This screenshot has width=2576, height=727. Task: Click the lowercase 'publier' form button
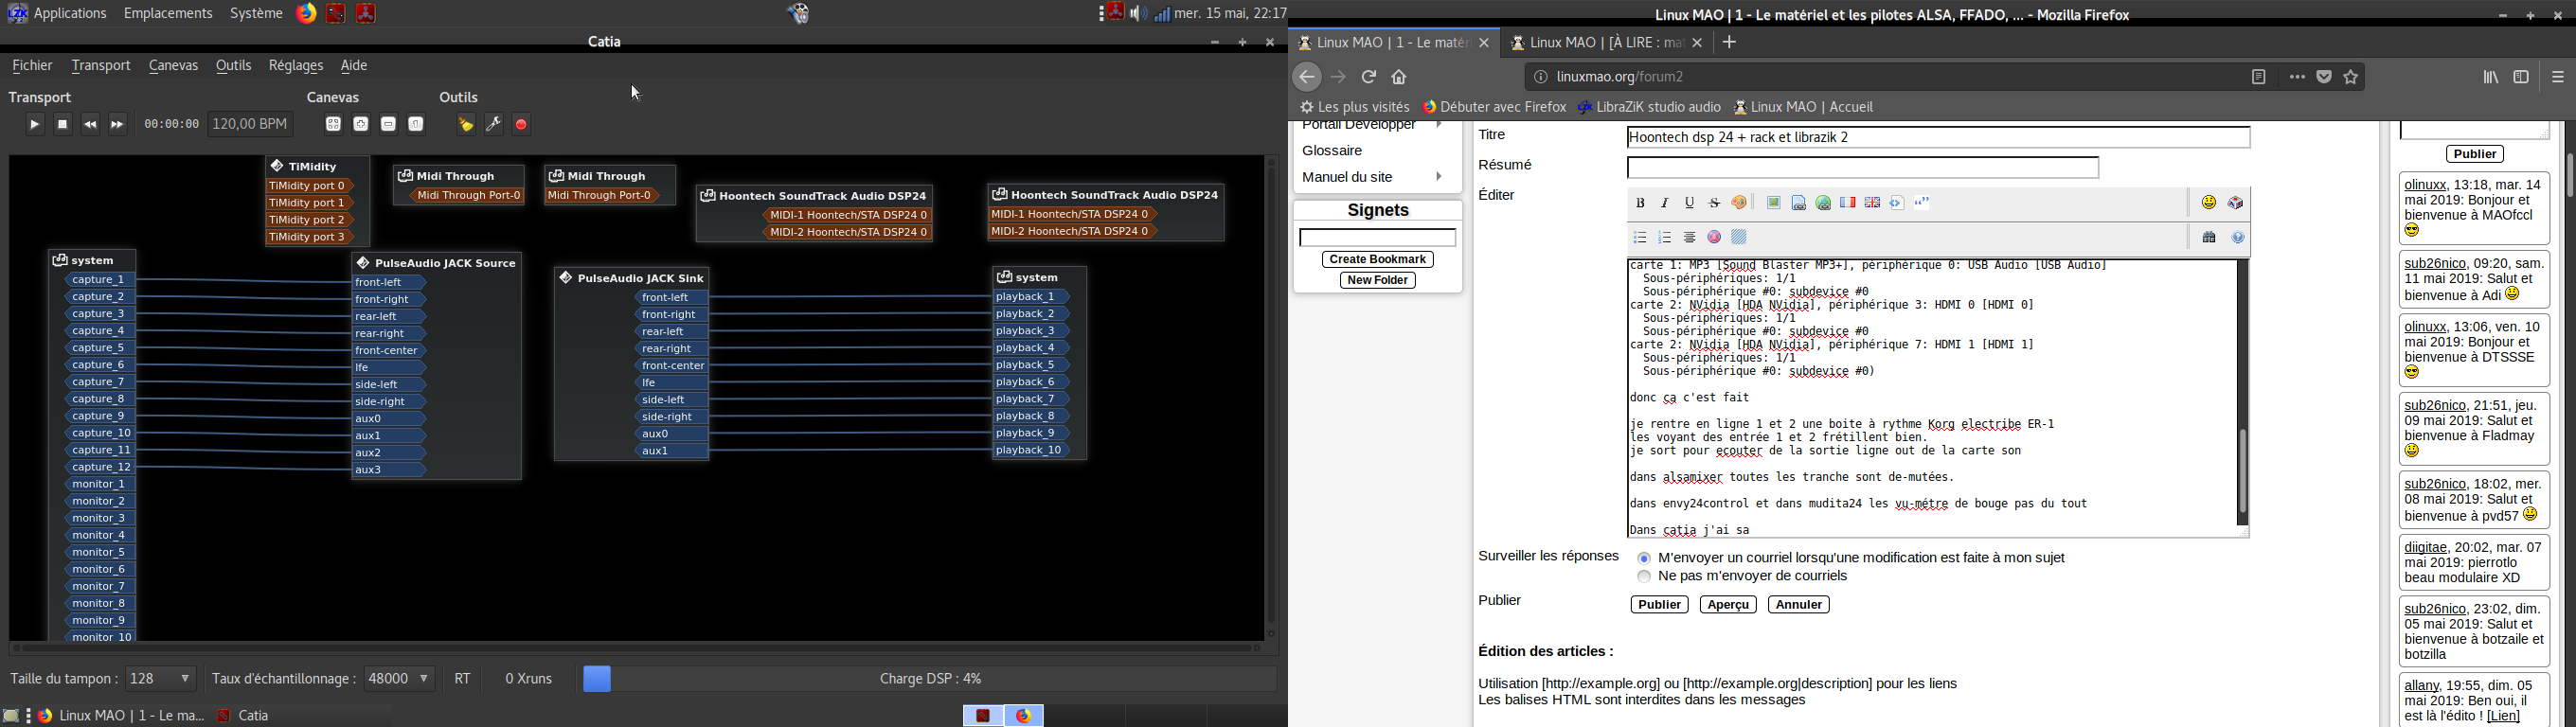point(1660,605)
